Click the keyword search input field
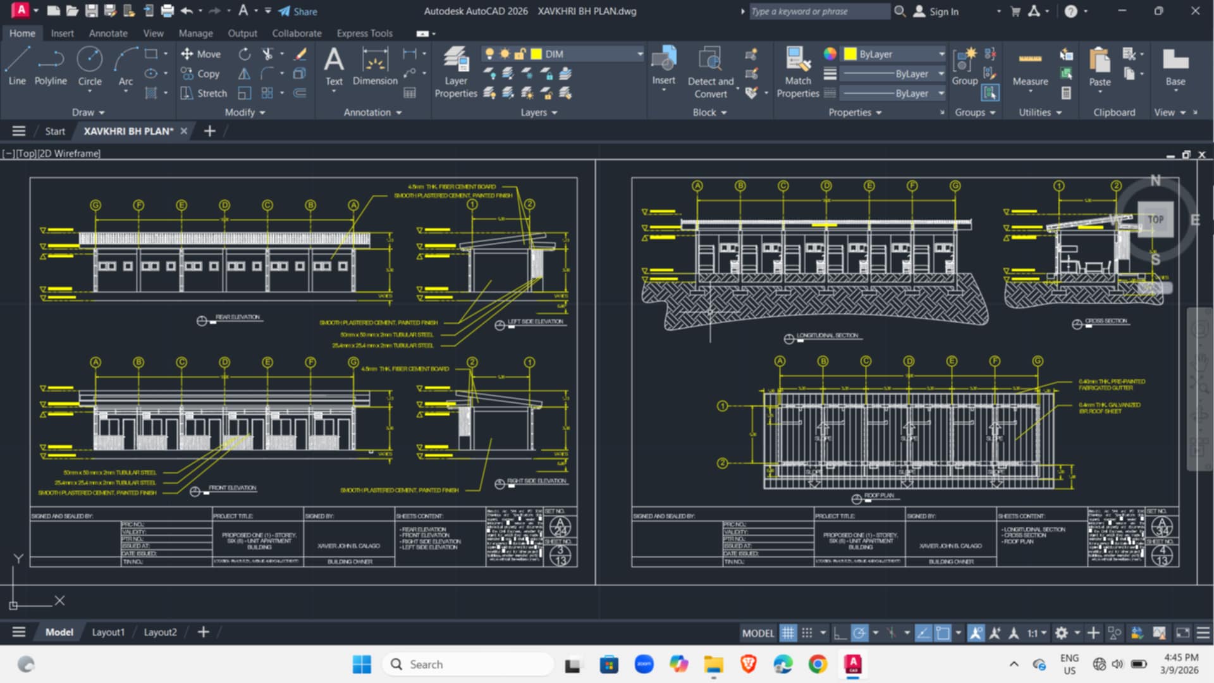Screen dimensions: 1214x683 [819, 11]
